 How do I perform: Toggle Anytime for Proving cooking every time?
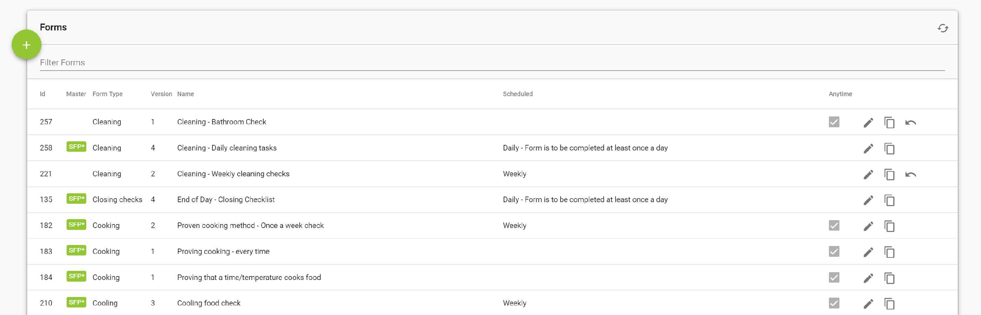834,252
